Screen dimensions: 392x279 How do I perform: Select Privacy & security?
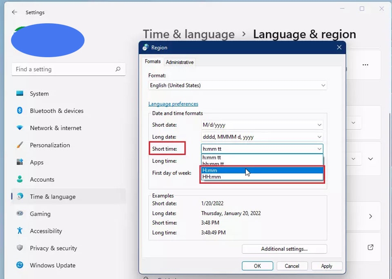tap(53, 248)
